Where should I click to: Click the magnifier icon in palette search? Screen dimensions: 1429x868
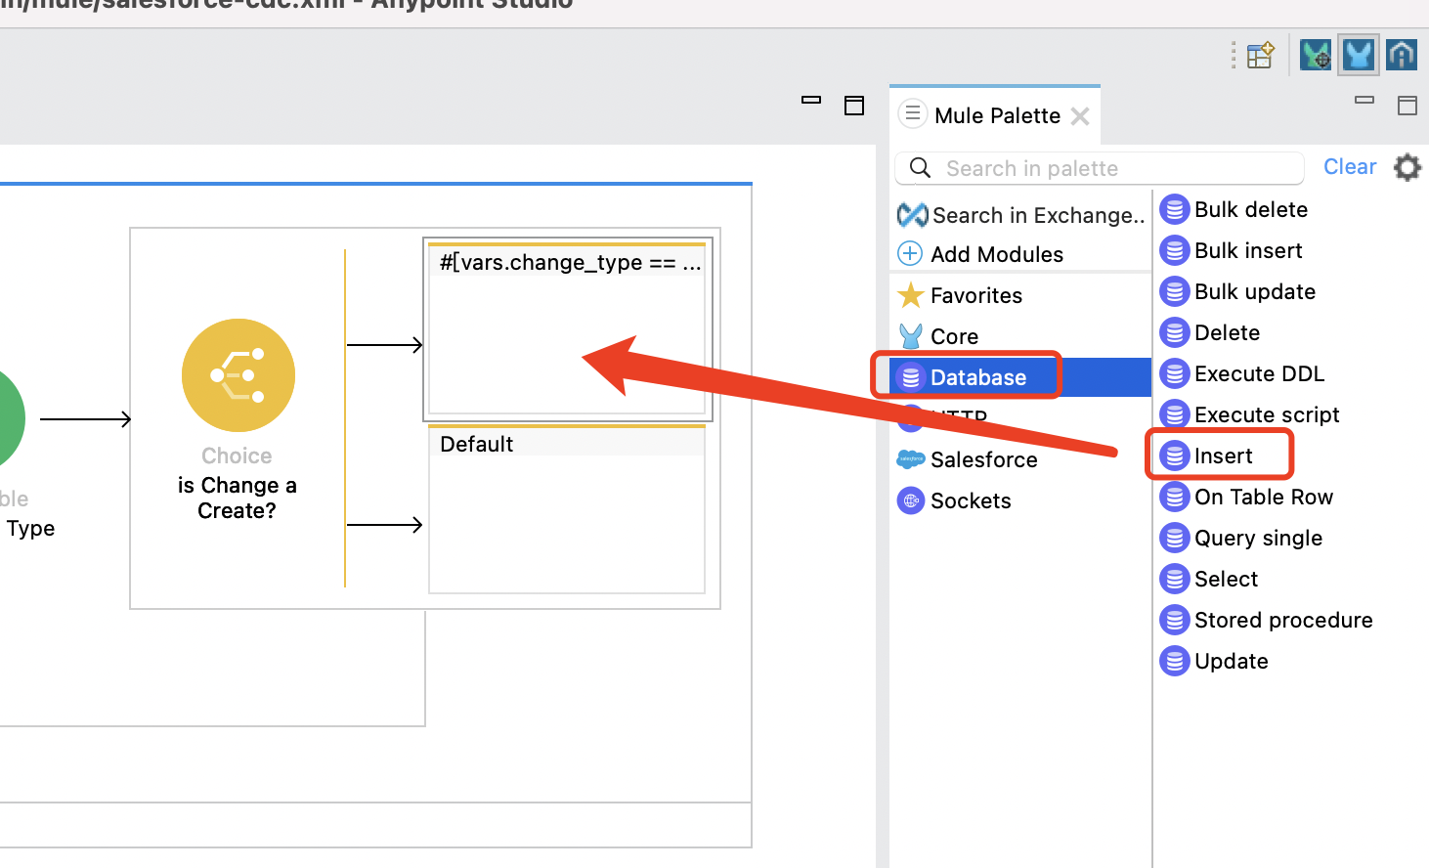click(920, 167)
